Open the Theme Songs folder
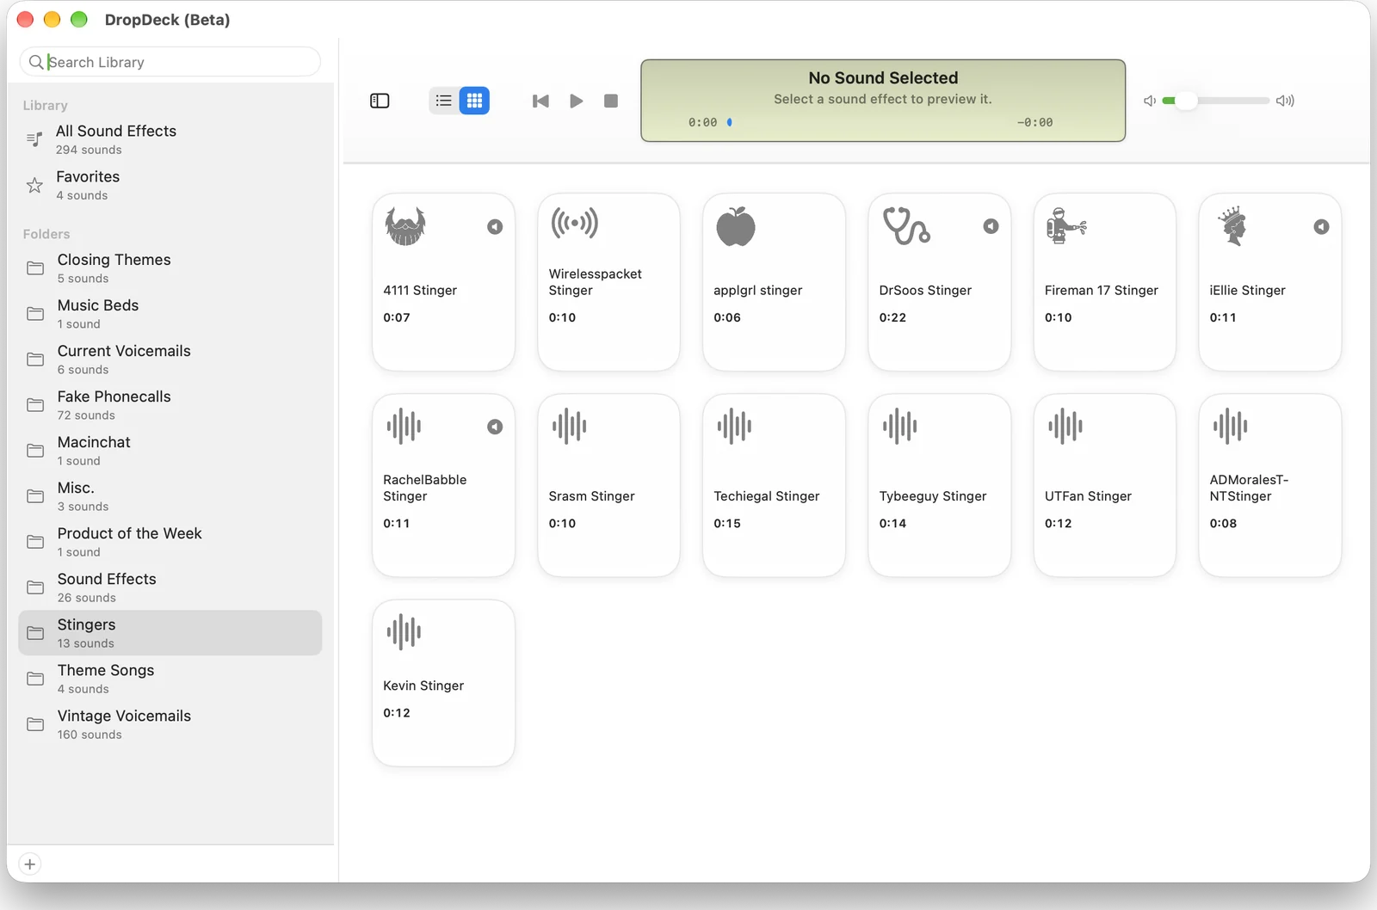The image size is (1377, 910). pos(170,679)
